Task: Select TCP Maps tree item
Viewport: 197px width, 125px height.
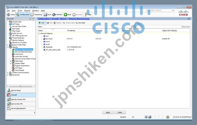Action: click(18, 68)
